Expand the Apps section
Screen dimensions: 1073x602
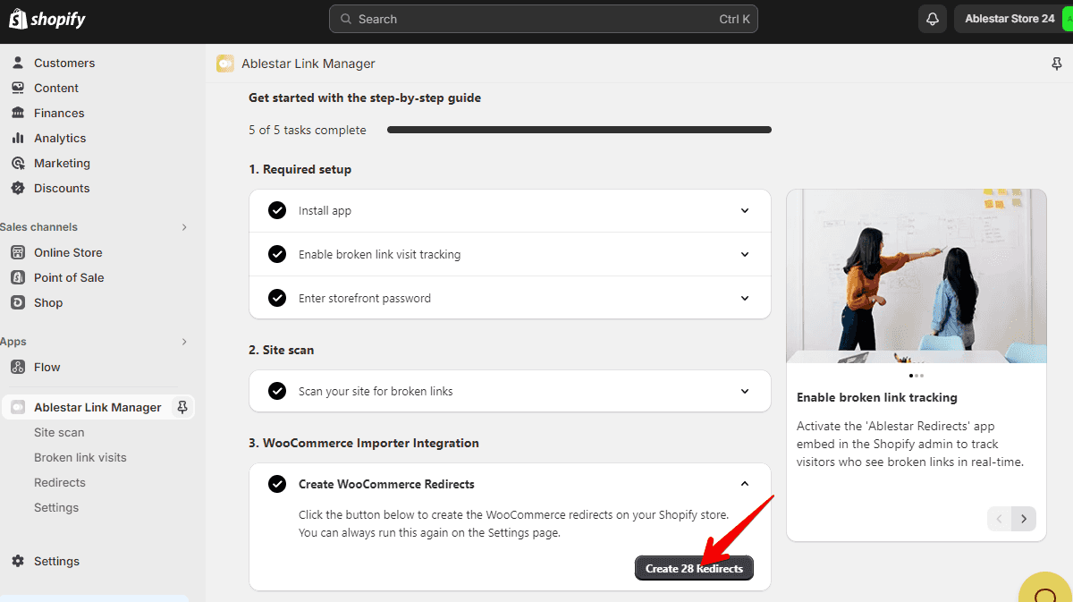(184, 342)
